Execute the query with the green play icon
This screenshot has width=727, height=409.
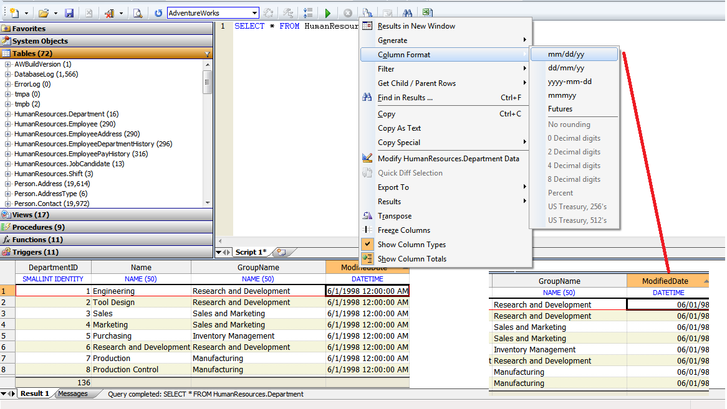pos(327,12)
